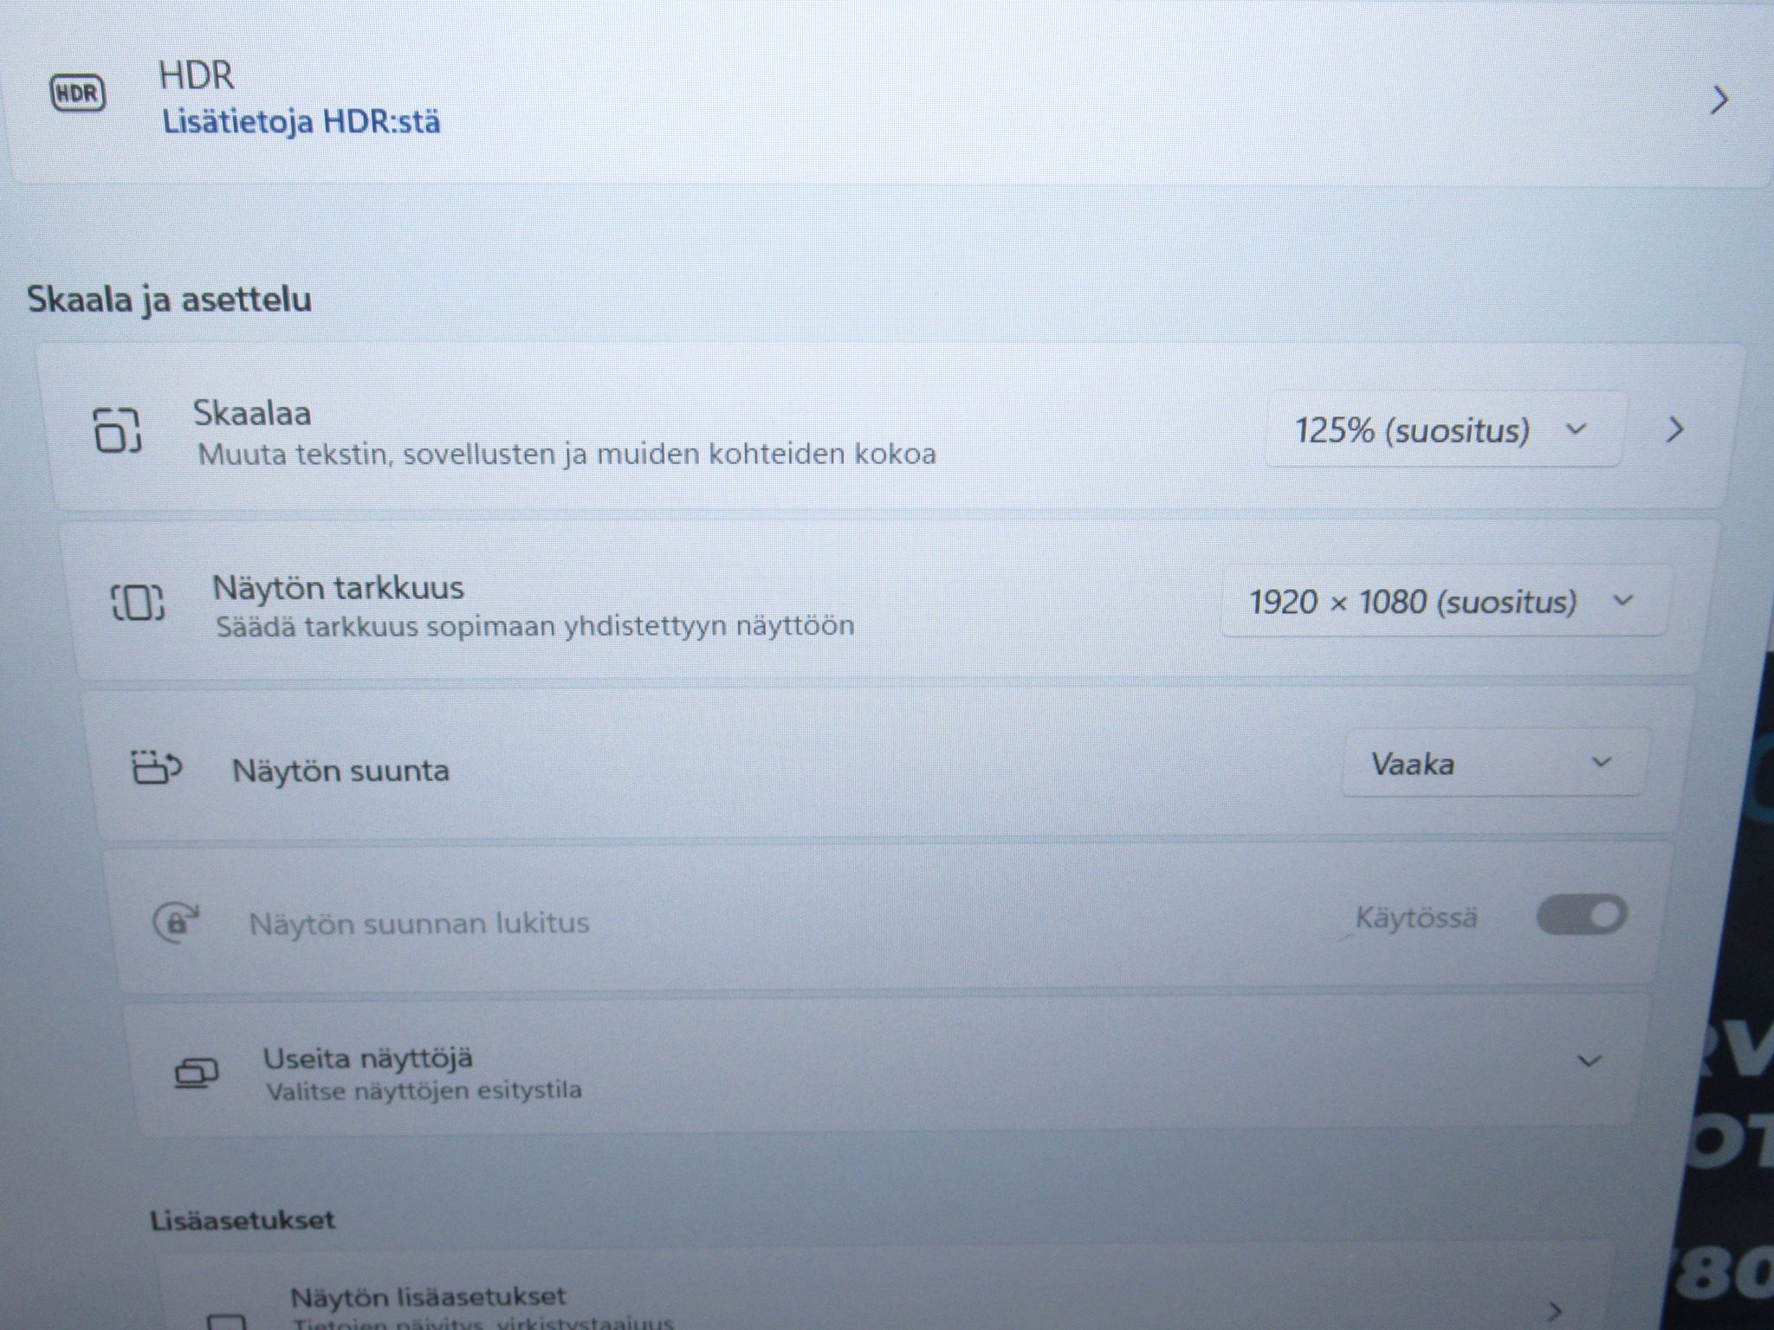
Task: Click the rotation lock icon
Action: (x=176, y=922)
